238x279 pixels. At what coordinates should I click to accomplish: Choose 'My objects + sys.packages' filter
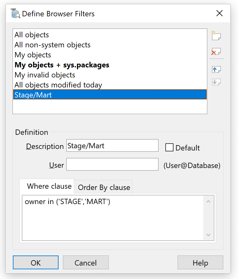(110, 65)
